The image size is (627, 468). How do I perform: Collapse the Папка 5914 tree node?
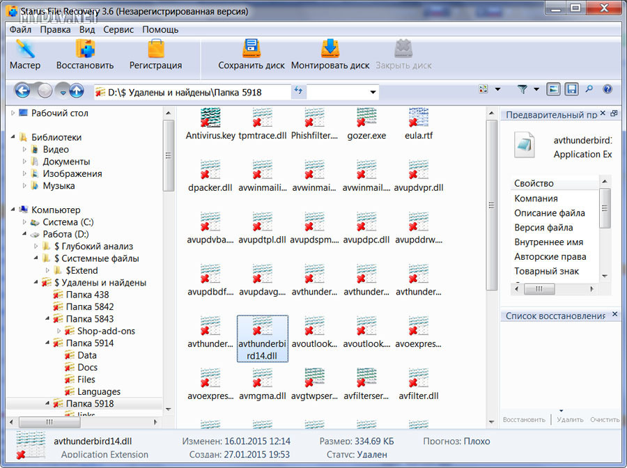point(47,343)
